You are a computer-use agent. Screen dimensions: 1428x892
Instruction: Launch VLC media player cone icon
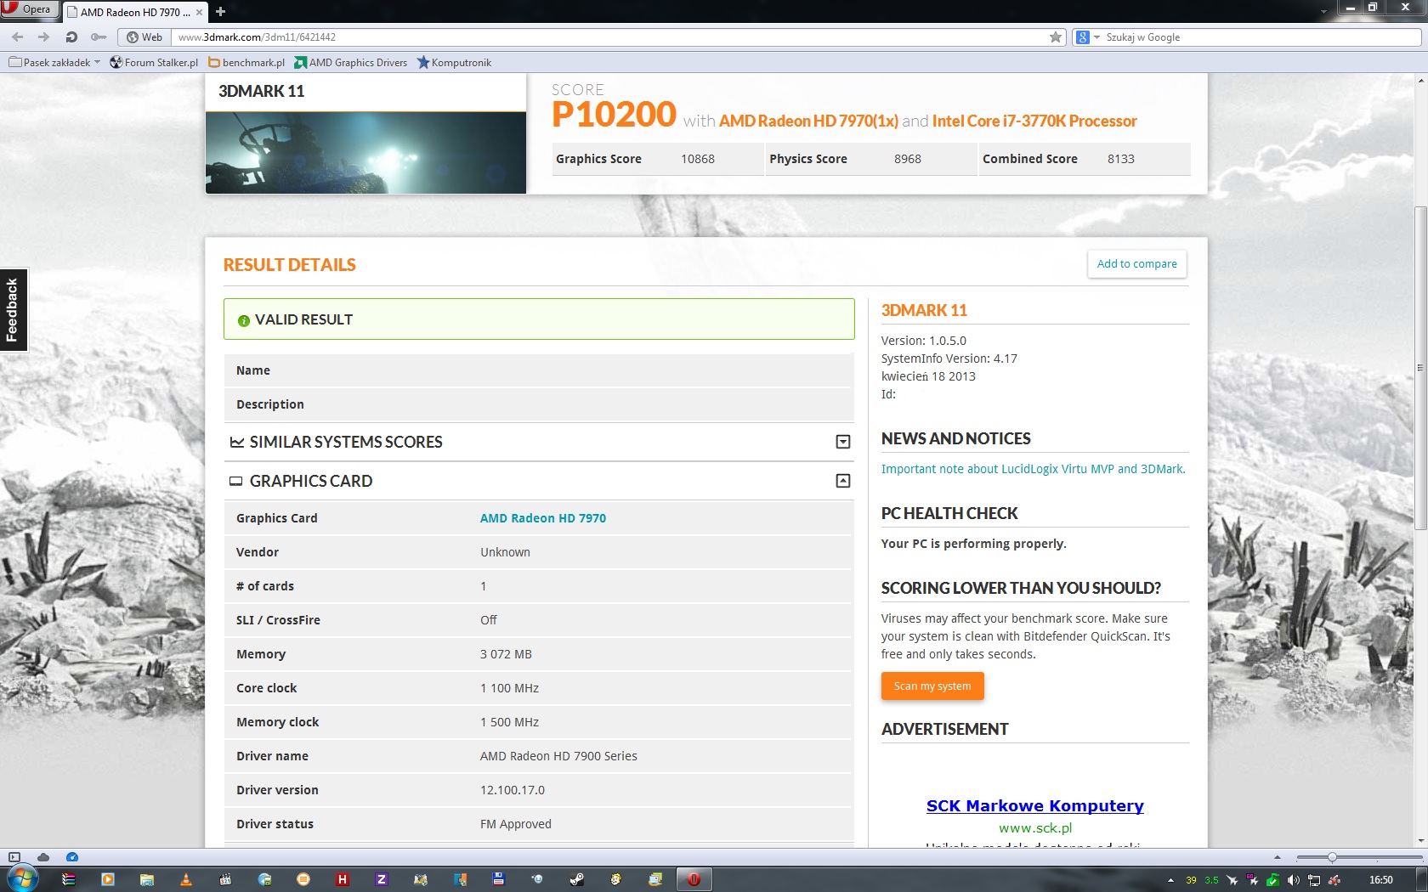186,879
